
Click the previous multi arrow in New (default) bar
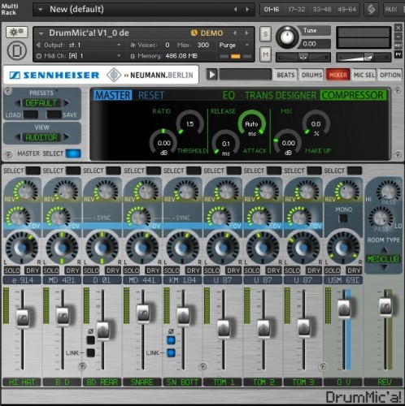235,10
